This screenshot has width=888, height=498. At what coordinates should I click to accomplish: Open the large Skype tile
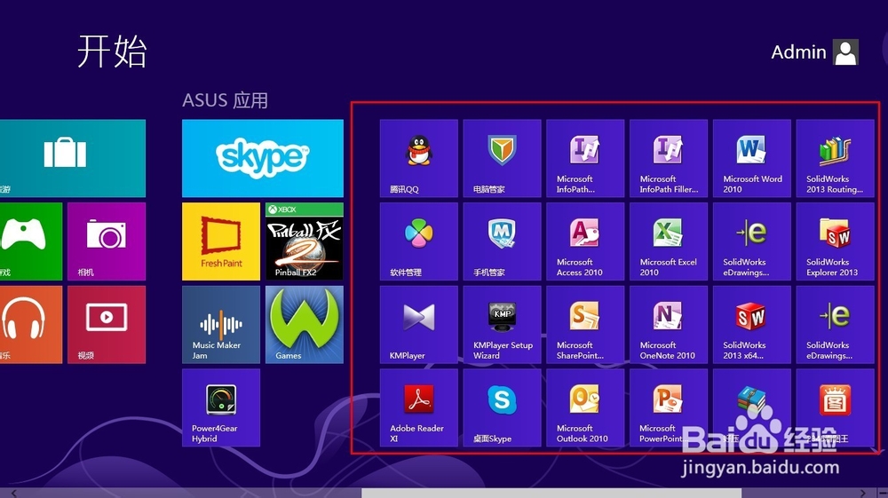click(262, 158)
